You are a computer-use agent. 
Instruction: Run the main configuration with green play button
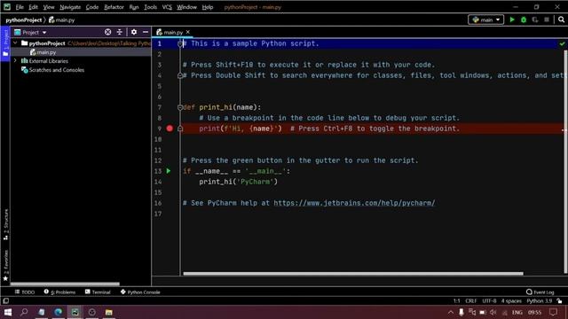pos(512,19)
